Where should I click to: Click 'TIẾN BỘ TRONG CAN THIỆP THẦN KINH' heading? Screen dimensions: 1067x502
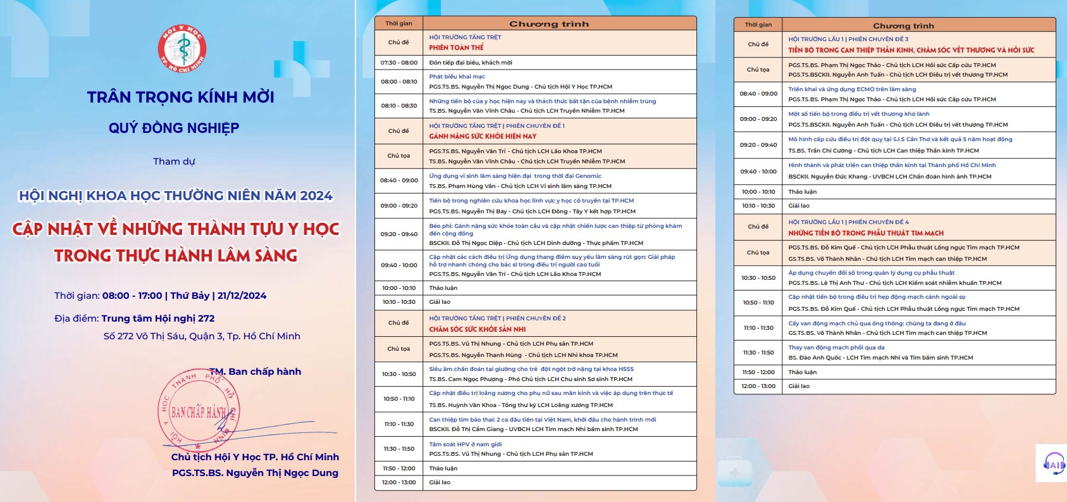pyautogui.click(x=911, y=50)
